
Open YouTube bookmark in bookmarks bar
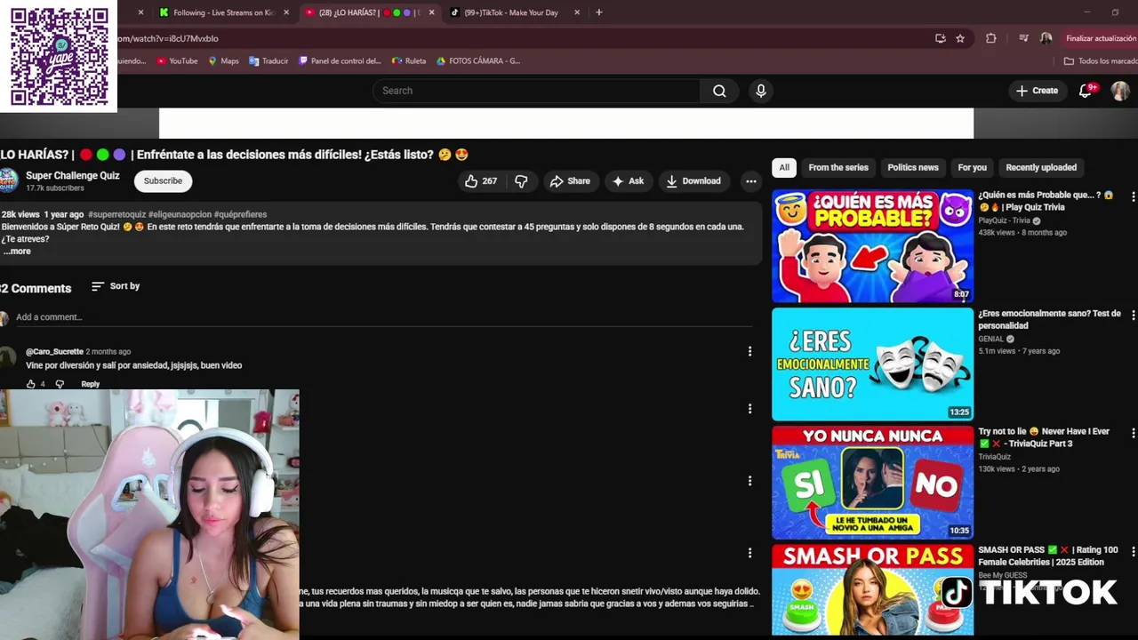click(177, 61)
